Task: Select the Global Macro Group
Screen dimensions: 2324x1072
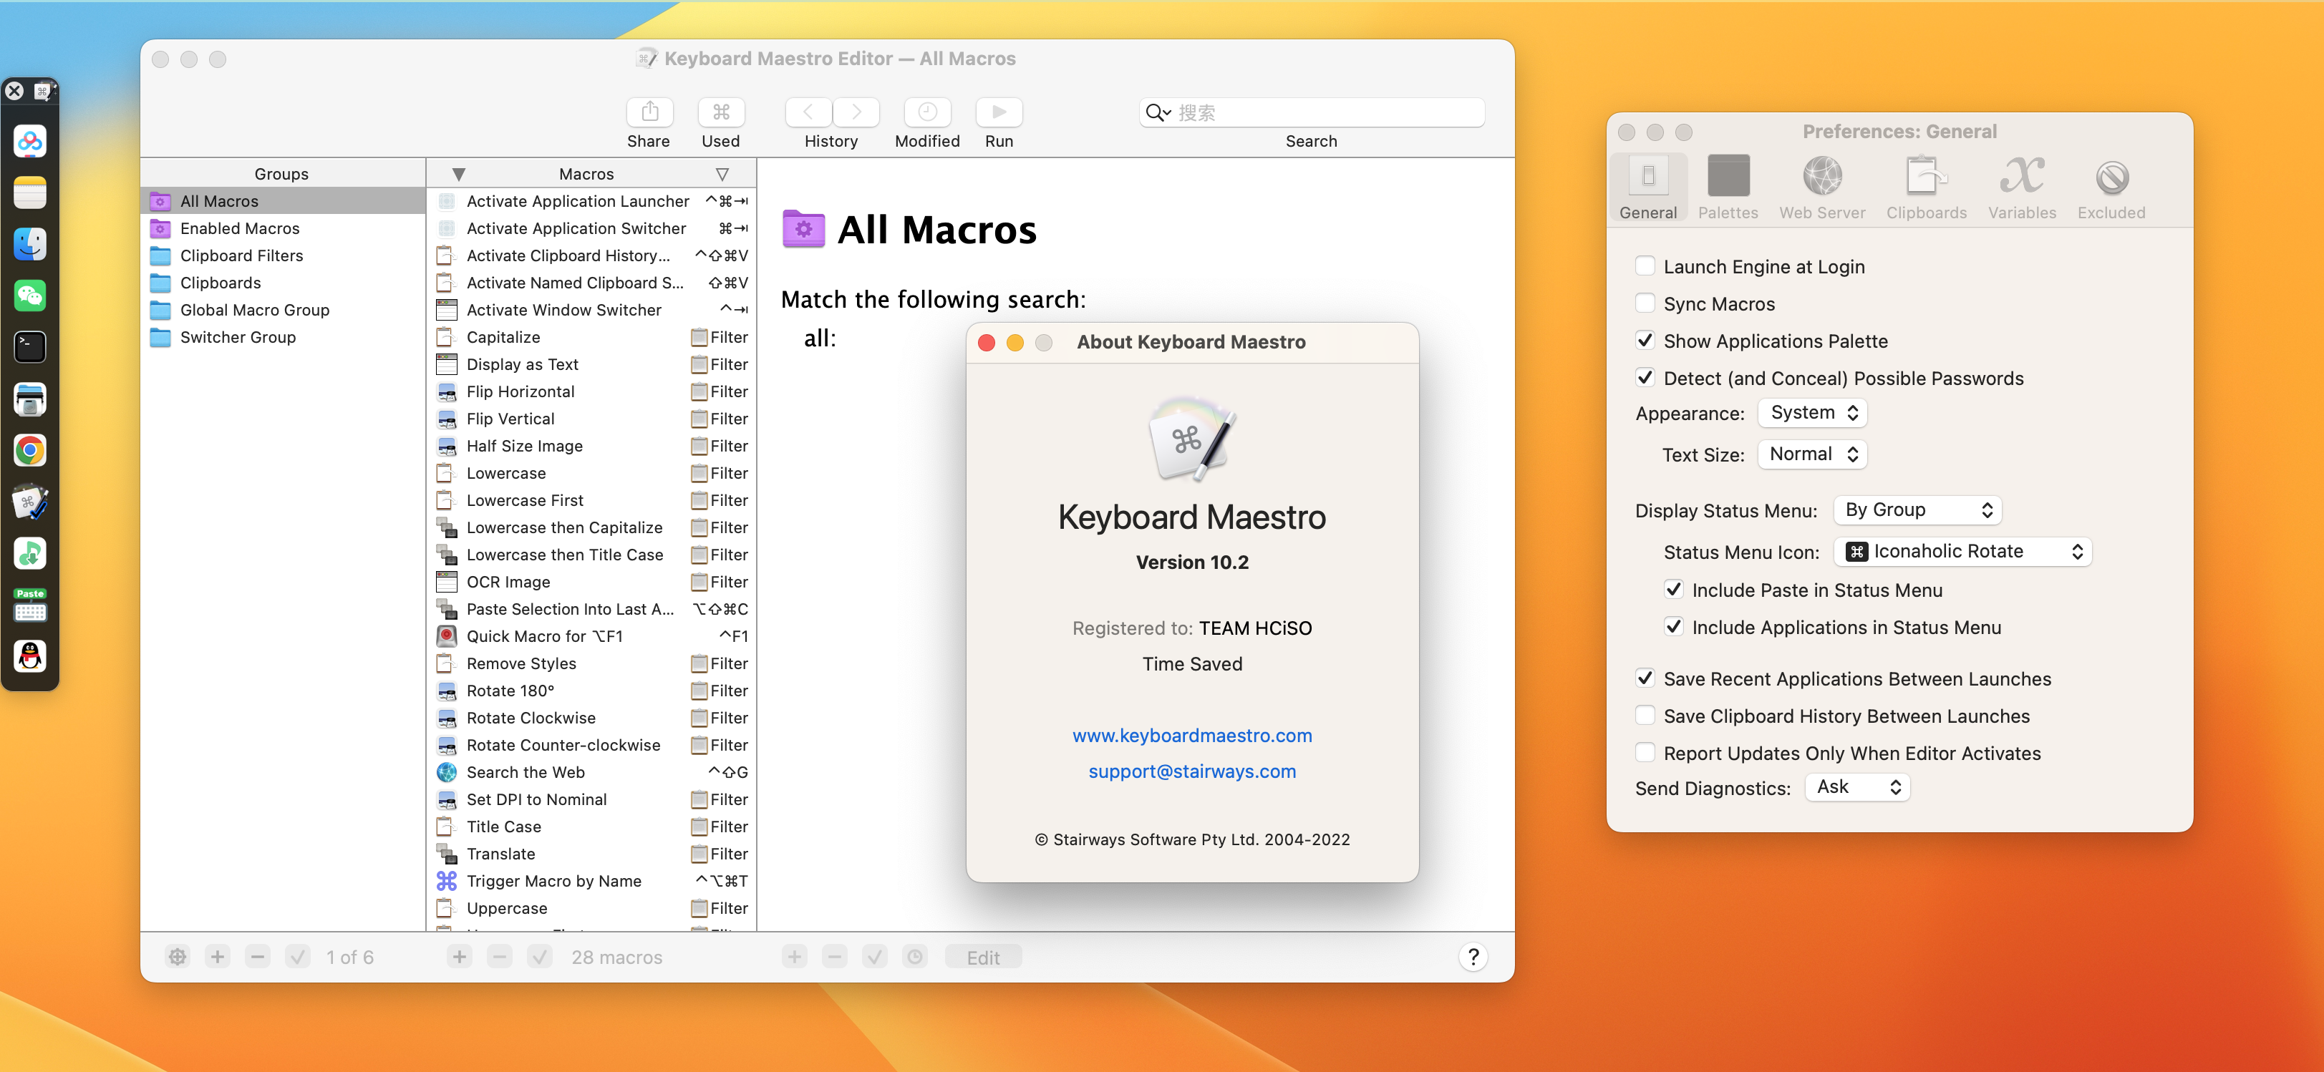Action: click(x=284, y=309)
